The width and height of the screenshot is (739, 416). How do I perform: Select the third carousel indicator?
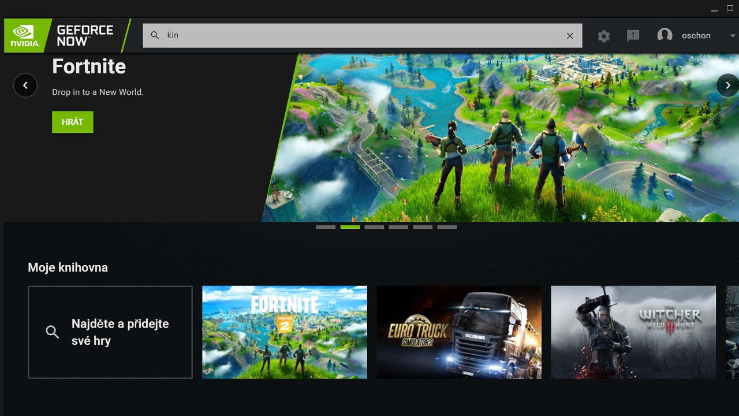point(374,227)
